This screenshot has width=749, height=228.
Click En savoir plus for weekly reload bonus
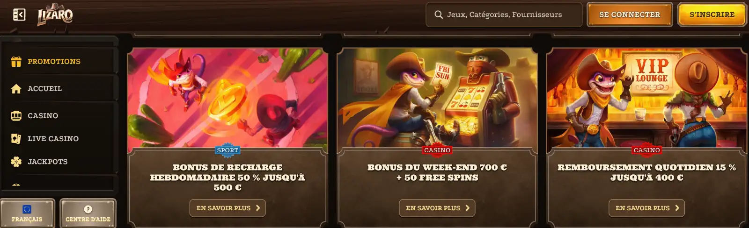(228, 208)
